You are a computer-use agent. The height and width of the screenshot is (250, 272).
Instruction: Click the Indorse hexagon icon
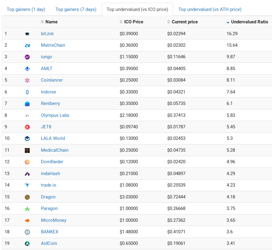[27, 92]
